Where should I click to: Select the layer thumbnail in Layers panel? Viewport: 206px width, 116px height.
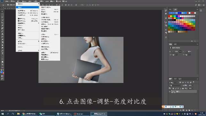point(173,92)
